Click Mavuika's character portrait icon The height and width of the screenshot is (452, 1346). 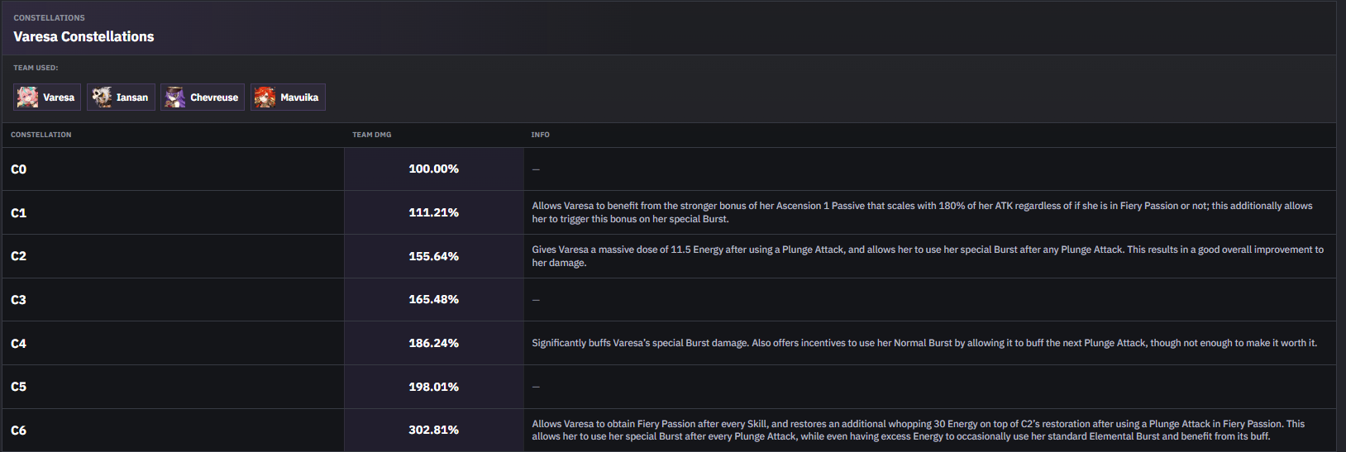[x=265, y=98]
